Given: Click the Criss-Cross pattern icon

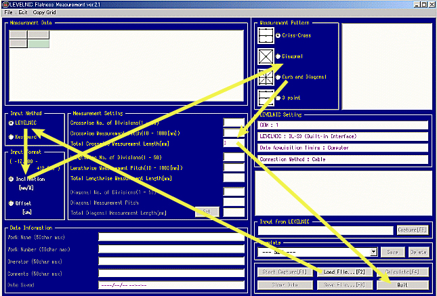Looking at the screenshot, I should pos(265,35).
